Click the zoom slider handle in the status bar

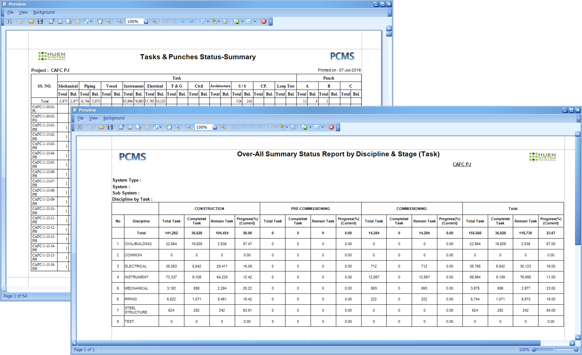pos(555,349)
